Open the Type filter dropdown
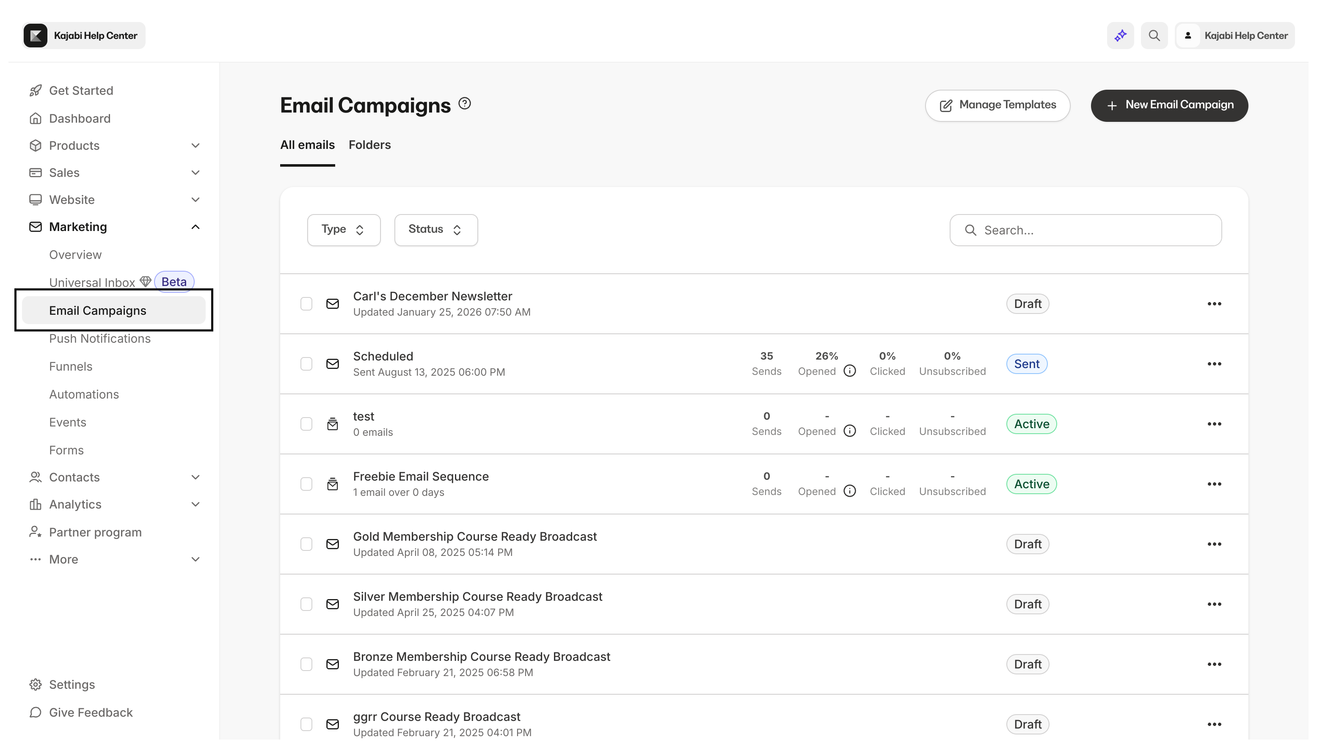The height and width of the screenshot is (748, 1317). [x=343, y=229]
